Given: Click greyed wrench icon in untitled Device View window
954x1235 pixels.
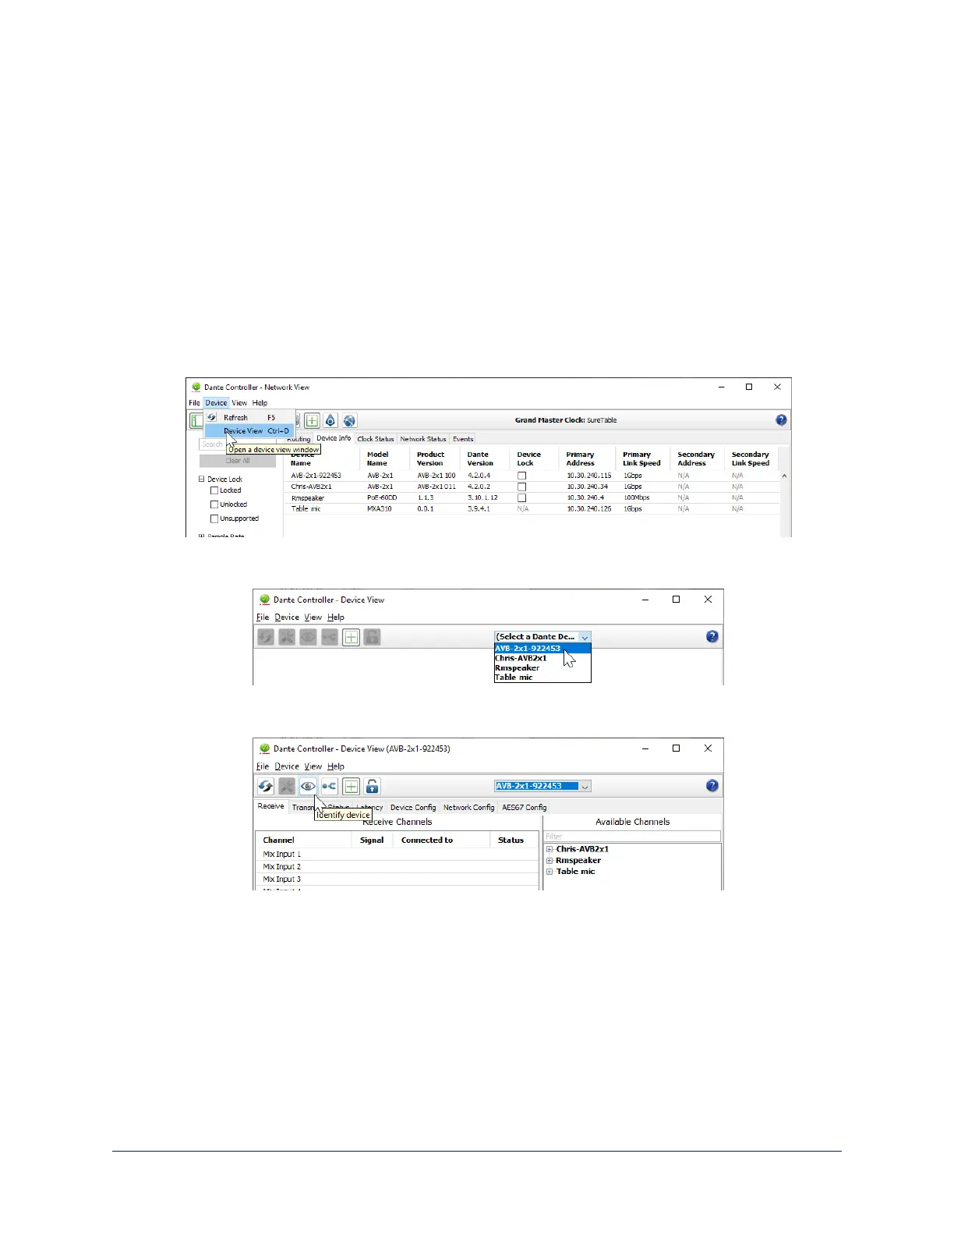Looking at the screenshot, I should [x=287, y=637].
